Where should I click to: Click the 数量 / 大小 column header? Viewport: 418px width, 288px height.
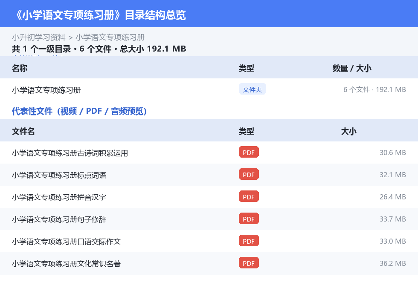coord(352,68)
